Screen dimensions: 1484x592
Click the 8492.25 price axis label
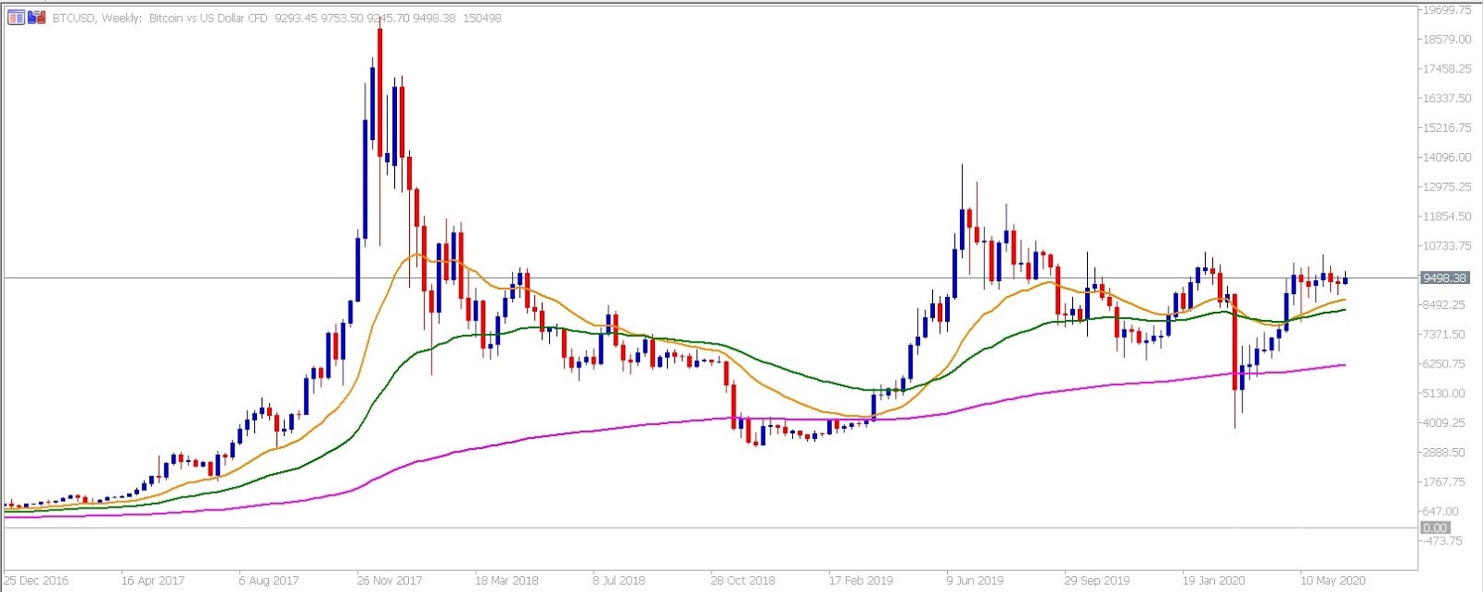pos(1446,304)
